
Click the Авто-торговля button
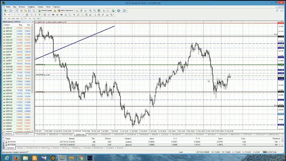click(65, 11)
